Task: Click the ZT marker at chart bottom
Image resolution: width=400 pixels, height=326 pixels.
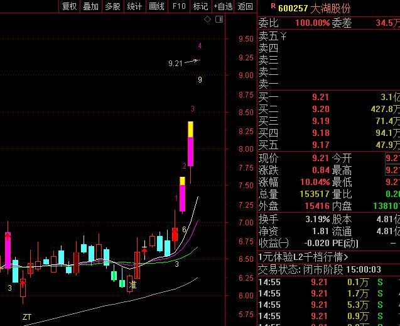Action: 26,316
